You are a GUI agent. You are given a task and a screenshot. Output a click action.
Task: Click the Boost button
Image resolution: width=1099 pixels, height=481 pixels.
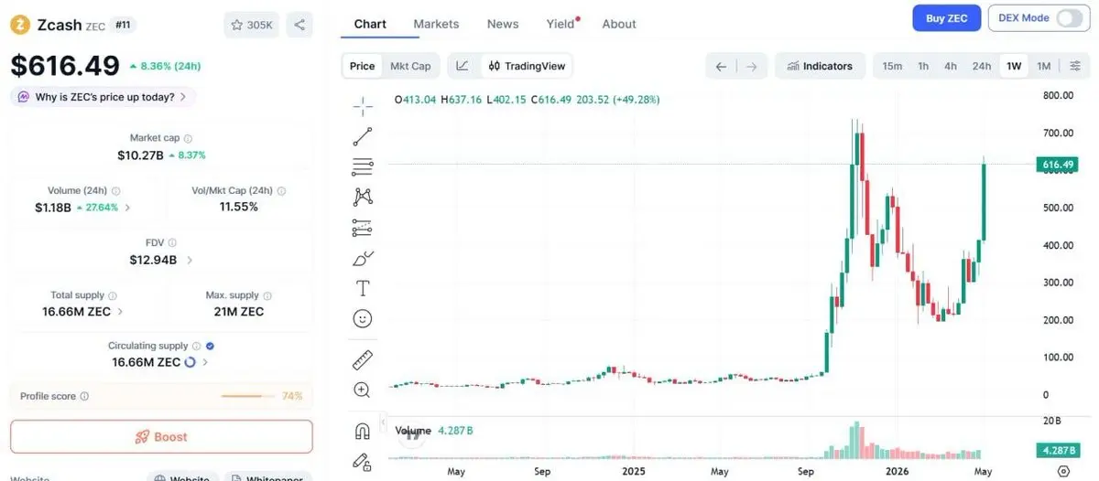point(161,437)
